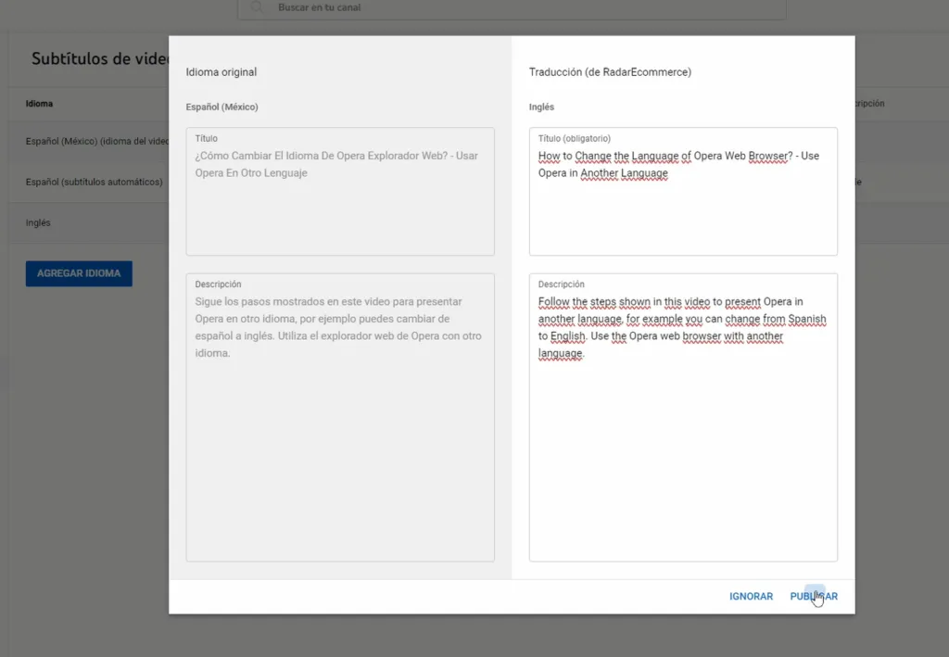Click the AGREGAR IDIOMA button
The height and width of the screenshot is (657, 949).
[79, 273]
